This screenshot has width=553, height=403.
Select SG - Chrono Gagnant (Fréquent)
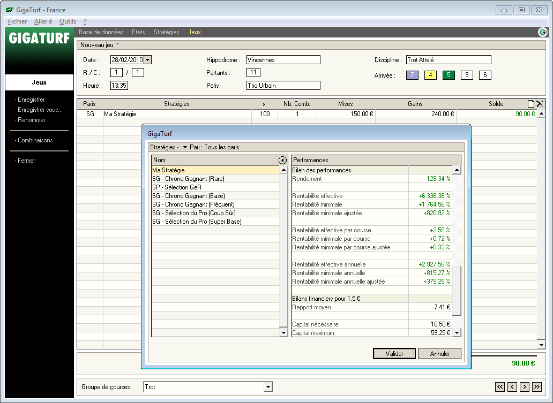(x=215, y=204)
